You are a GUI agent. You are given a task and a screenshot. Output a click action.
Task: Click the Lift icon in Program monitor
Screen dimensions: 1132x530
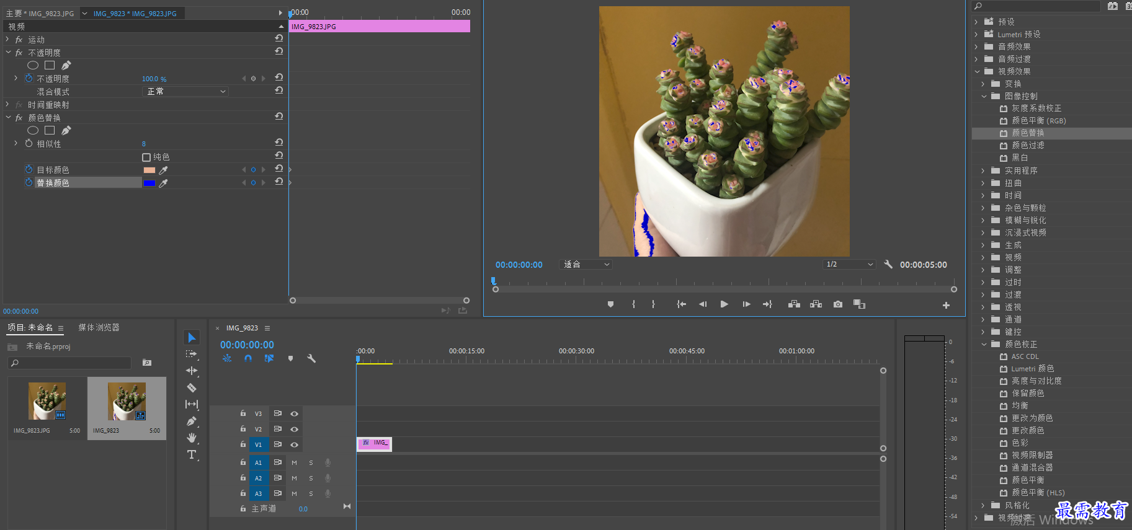(794, 304)
